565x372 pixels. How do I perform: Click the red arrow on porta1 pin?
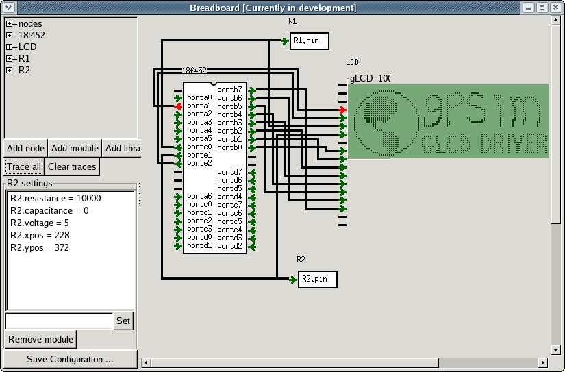click(x=178, y=106)
